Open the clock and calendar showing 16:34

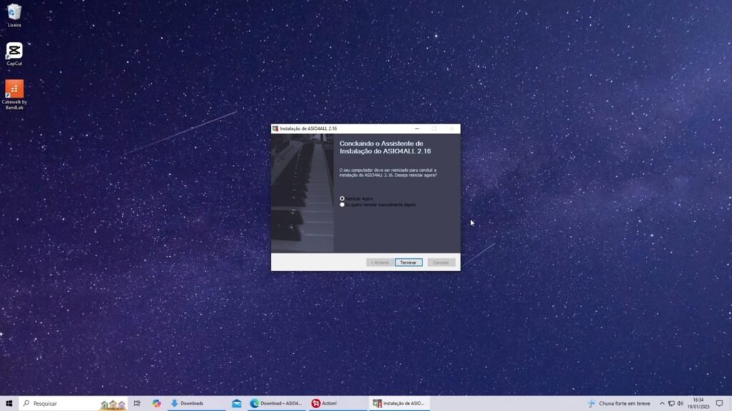[698, 404]
